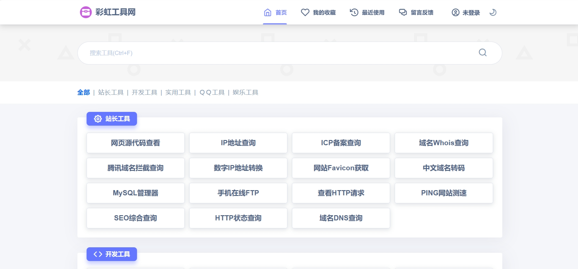
Task: Open the 手机在线FTP tool
Action: tap(238, 193)
